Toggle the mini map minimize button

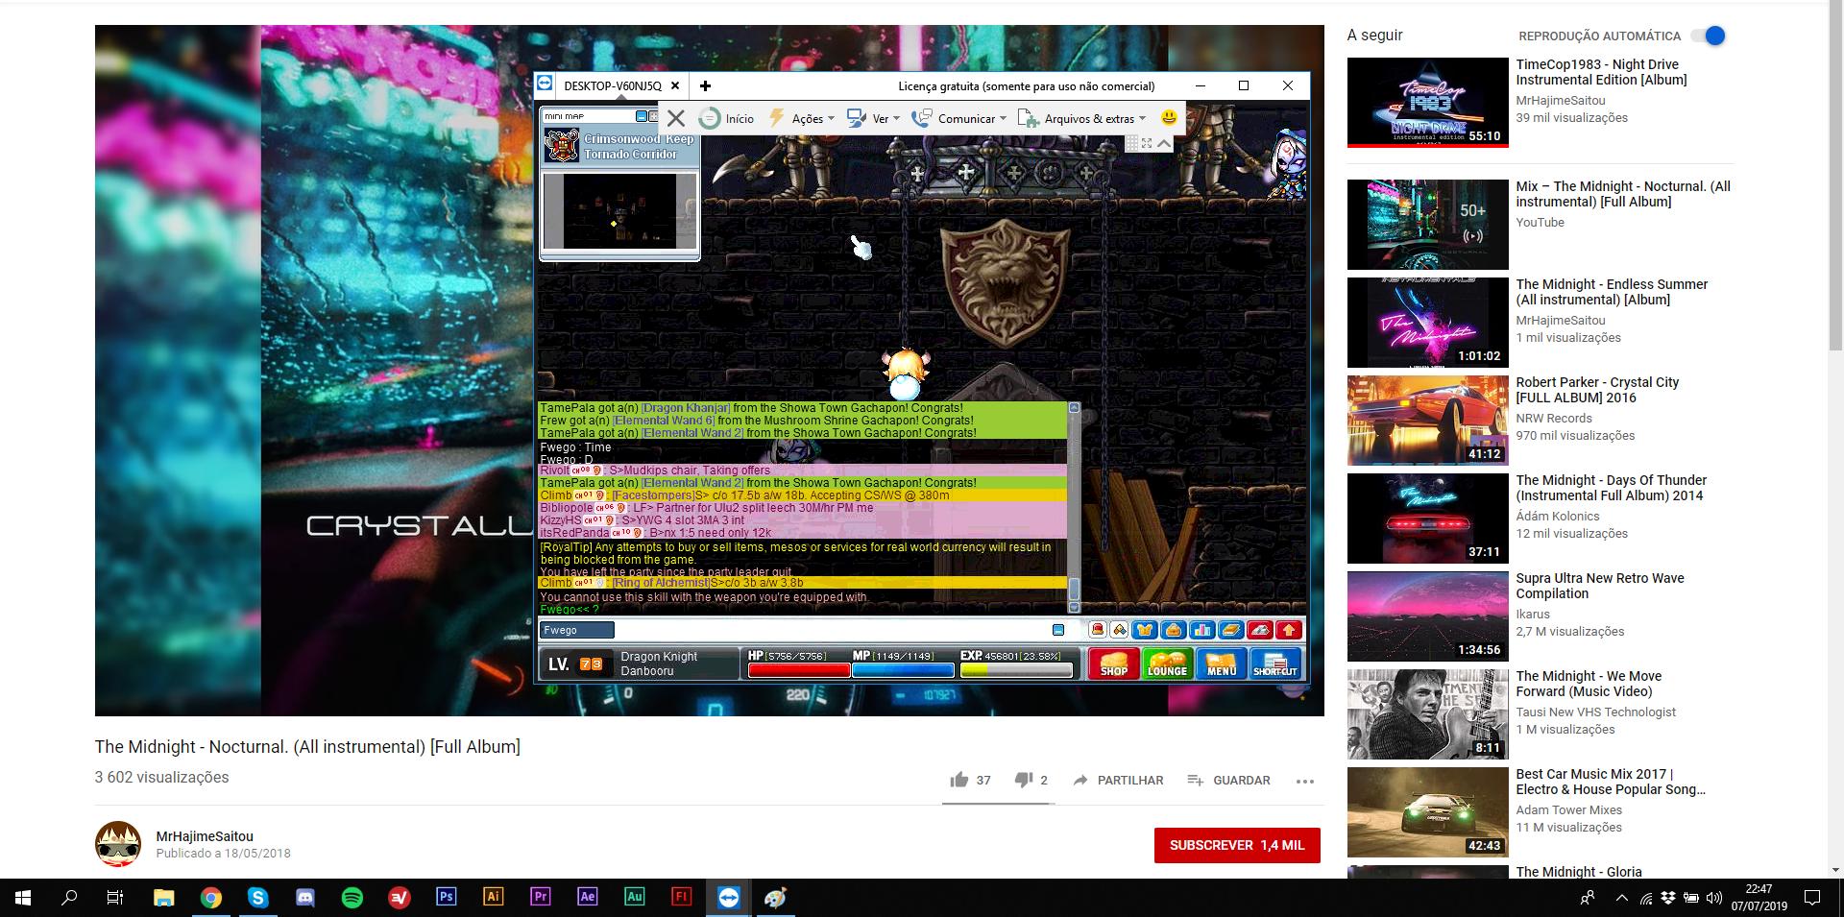641,116
